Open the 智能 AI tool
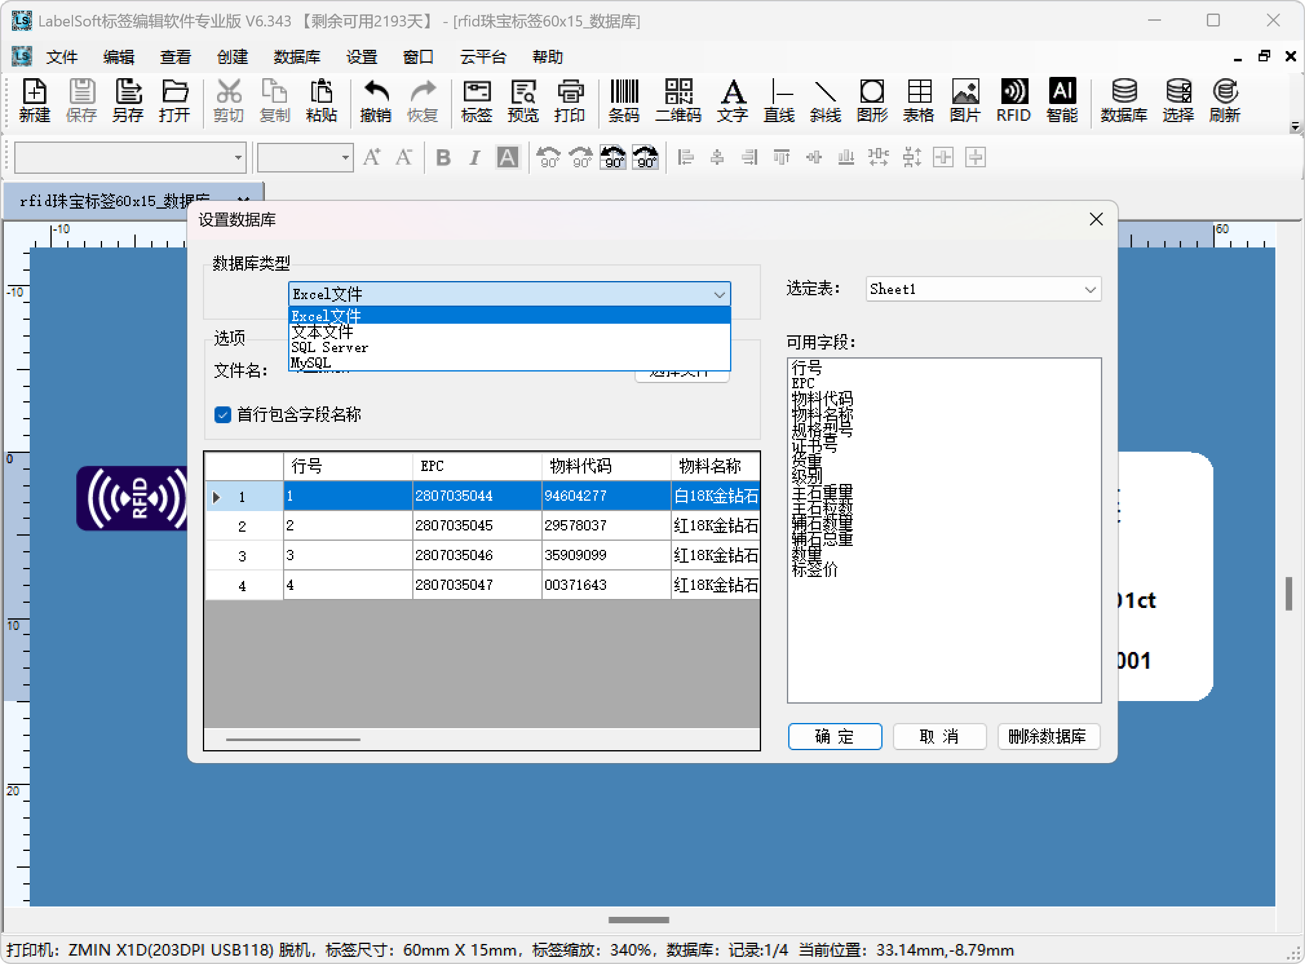The height and width of the screenshot is (964, 1305). (1063, 100)
